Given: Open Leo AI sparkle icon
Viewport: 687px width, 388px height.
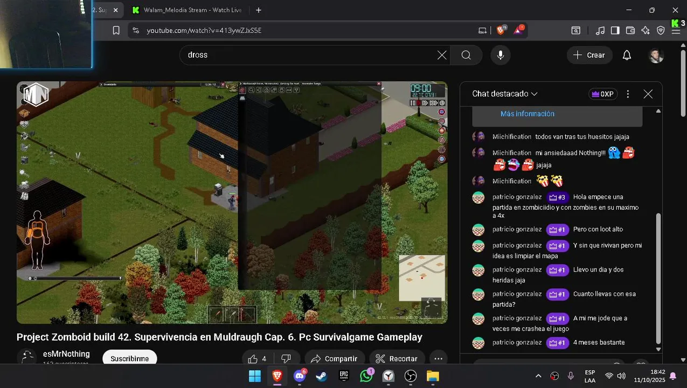Looking at the screenshot, I should (x=646, y=31).
